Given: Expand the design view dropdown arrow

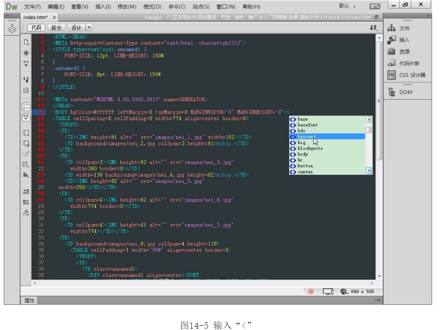Looking at the screenshot, I should click(89, 28).
